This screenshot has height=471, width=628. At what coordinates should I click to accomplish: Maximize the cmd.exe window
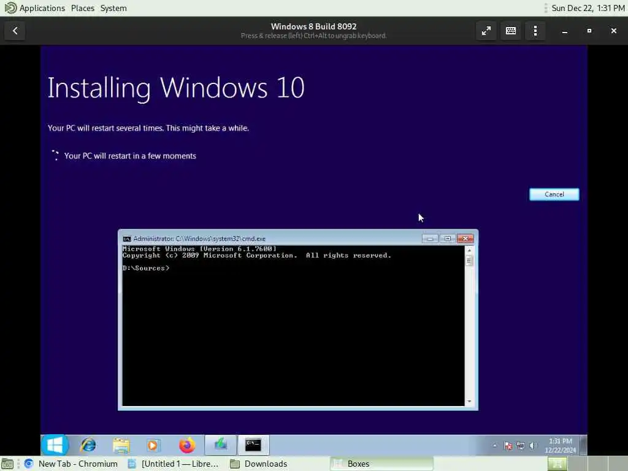pyautogui.click(x=448, y=239)
